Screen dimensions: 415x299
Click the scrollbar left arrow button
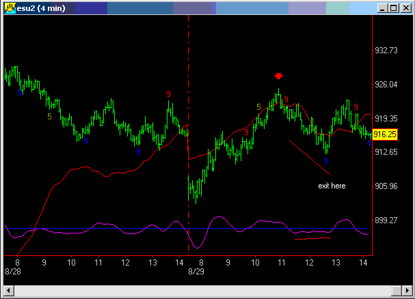6,291
